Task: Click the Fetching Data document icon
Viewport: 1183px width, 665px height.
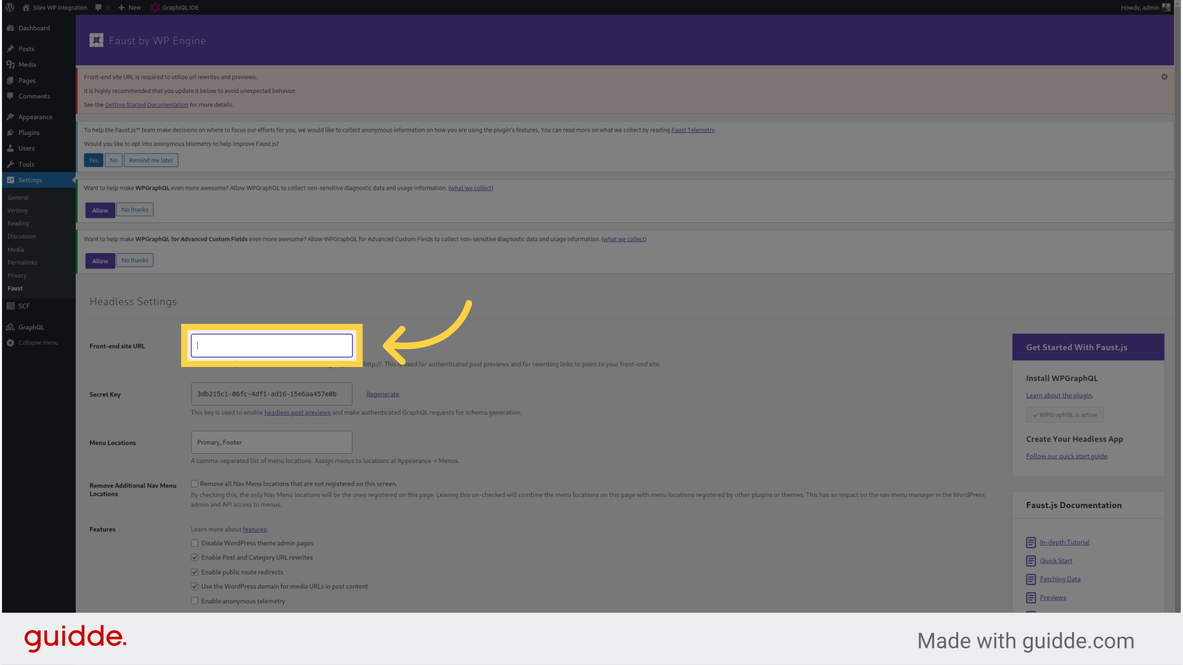Action: point(1031,579)
